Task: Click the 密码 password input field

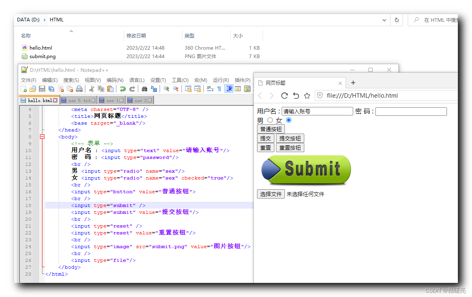Action: pyautogui.click(x=411, y=111)
